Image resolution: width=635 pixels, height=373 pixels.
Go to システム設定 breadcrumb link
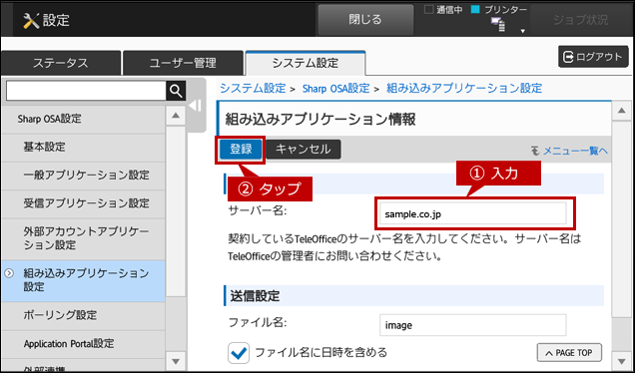pyautogui.click(x=253, y=88)
